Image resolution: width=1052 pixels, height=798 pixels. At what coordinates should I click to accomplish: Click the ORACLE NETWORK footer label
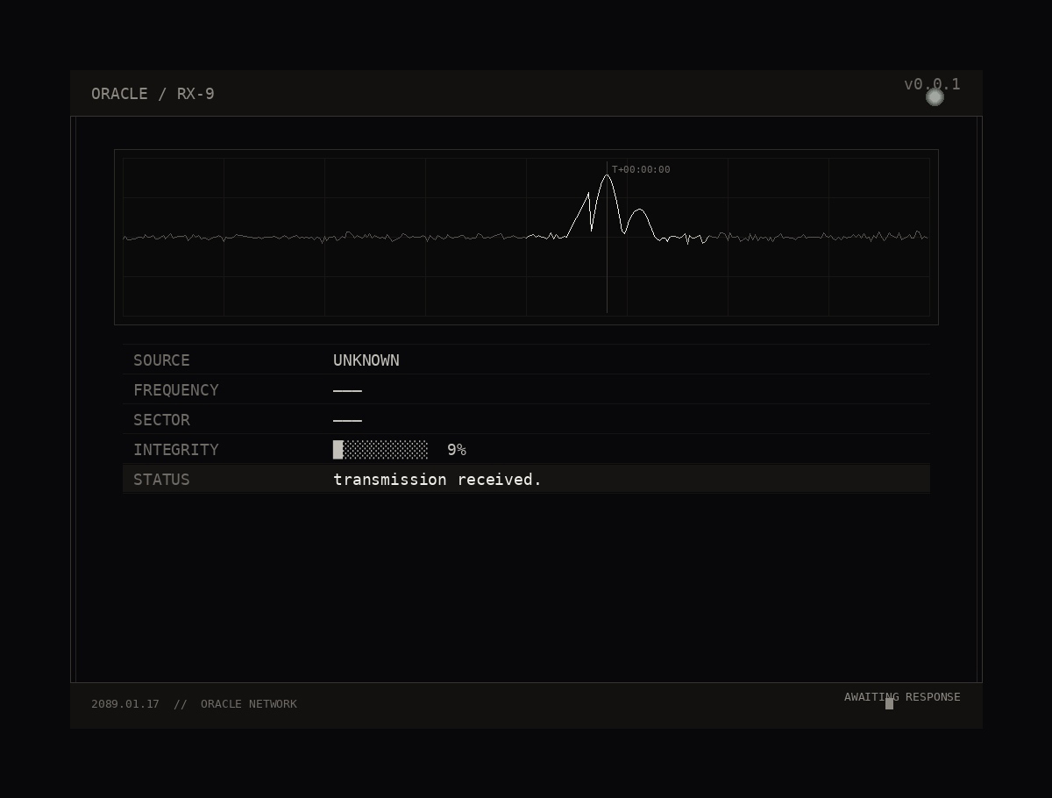249,703
